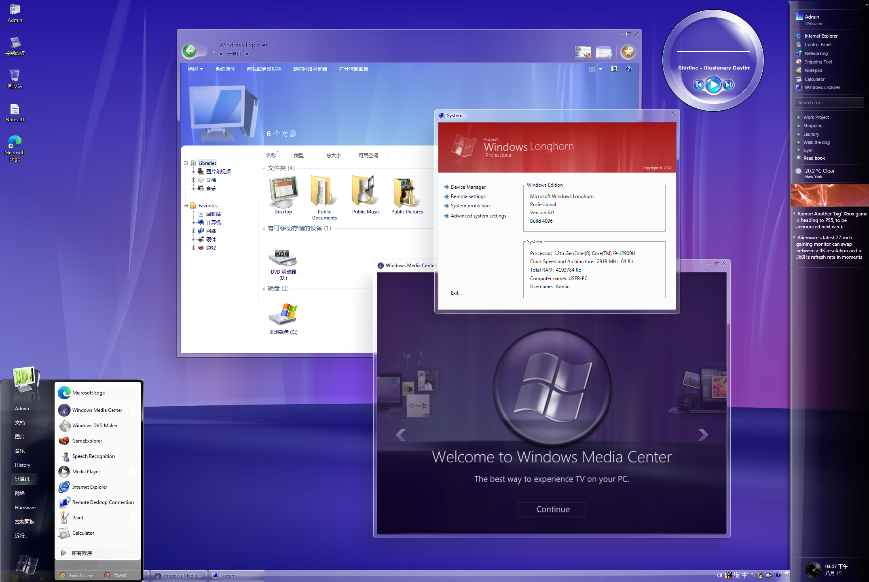Open the Device Manager link

click(x=468, y=187)
